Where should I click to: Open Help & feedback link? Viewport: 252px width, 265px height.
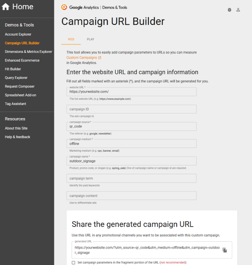[17, 137]
